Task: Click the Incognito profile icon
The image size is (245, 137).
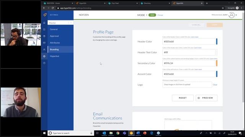Action: (x=237, y=8)
